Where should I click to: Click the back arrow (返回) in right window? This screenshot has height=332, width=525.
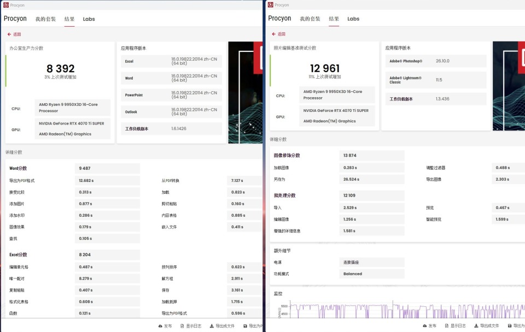click(x=274, y=34)
